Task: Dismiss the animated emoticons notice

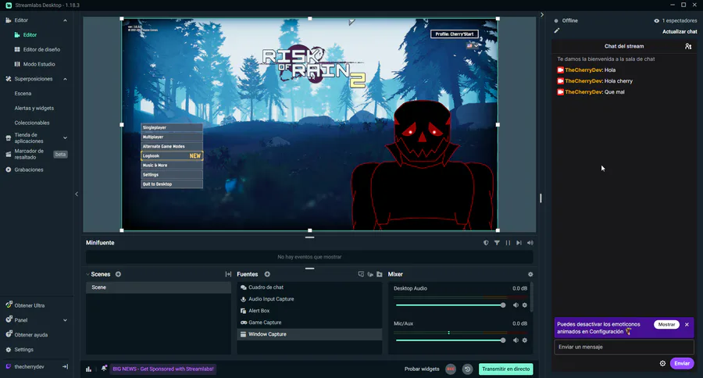Action: [687, 324]
